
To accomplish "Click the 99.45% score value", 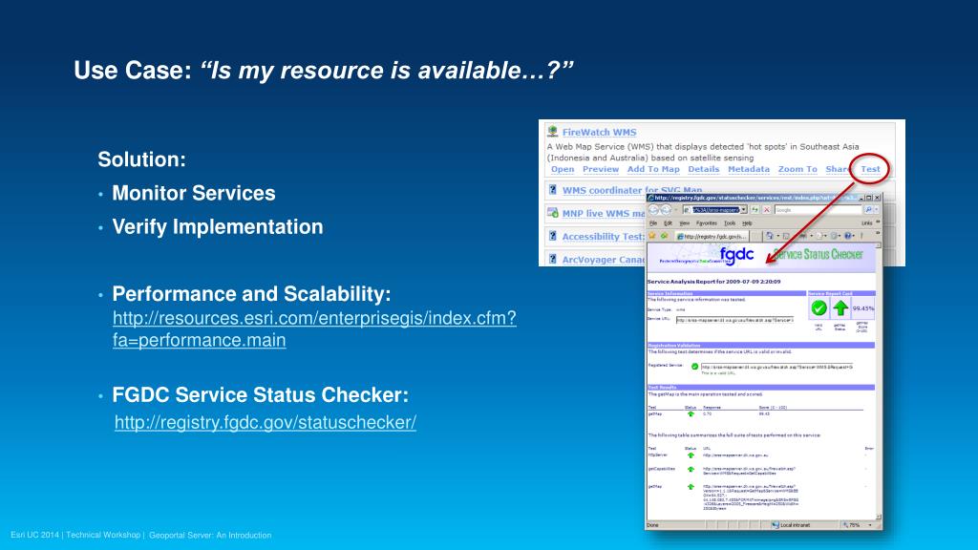I will point(863,308).
